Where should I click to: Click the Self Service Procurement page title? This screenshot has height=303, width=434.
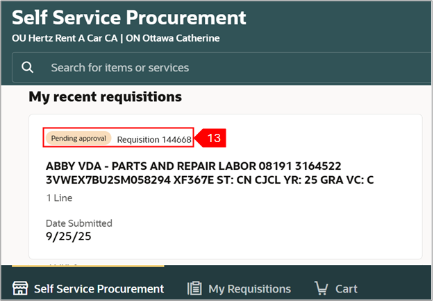coord(129,17)
